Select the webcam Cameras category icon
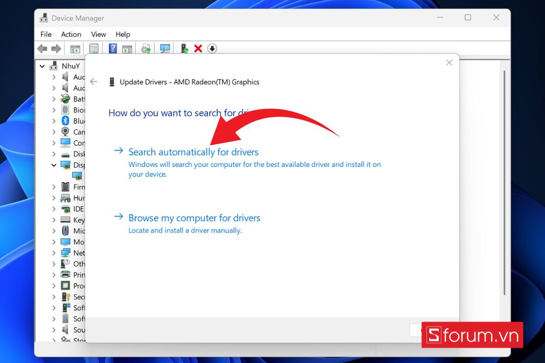The height and width of the screenshot is (363, 545). 65,132
